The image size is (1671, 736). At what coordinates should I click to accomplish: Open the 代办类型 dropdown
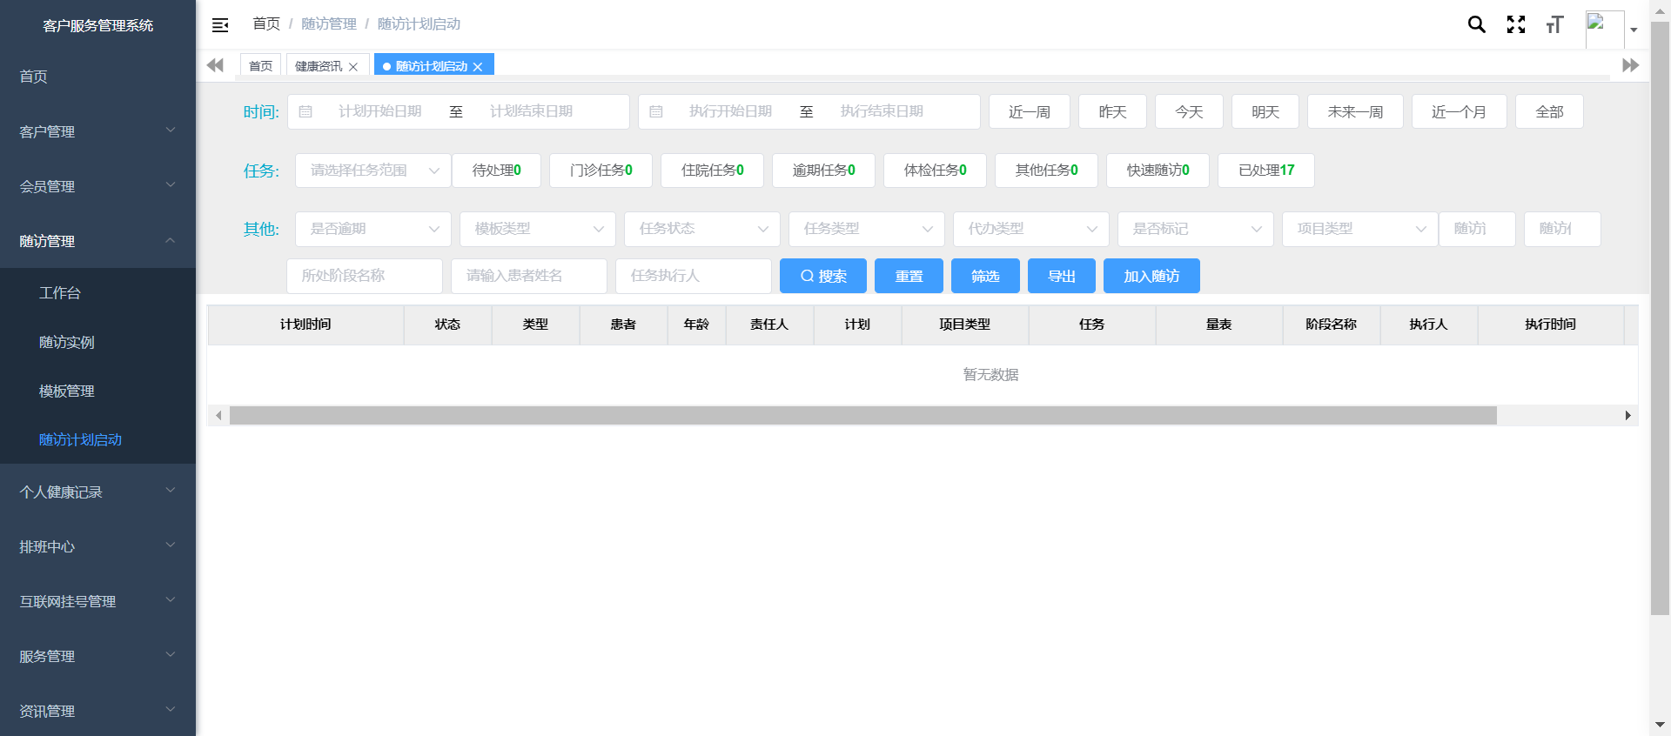(1031, 229)
